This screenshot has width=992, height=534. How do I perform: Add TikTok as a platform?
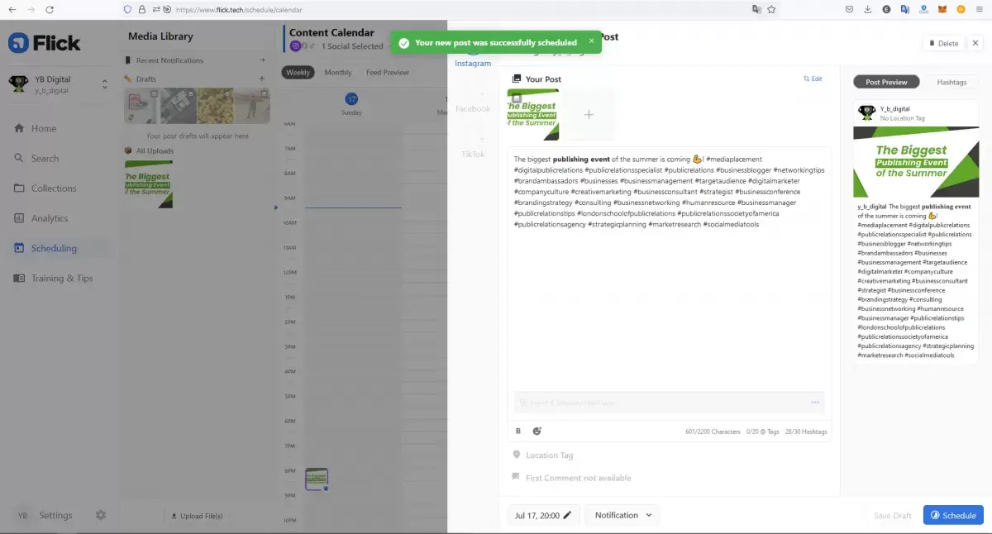click(473, 148)
